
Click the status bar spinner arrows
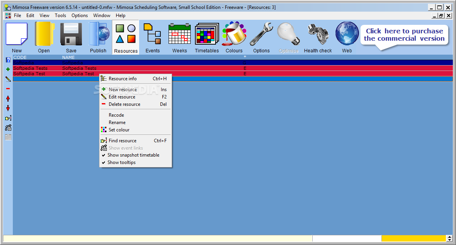pyautogui.click(x=450, y=238)
